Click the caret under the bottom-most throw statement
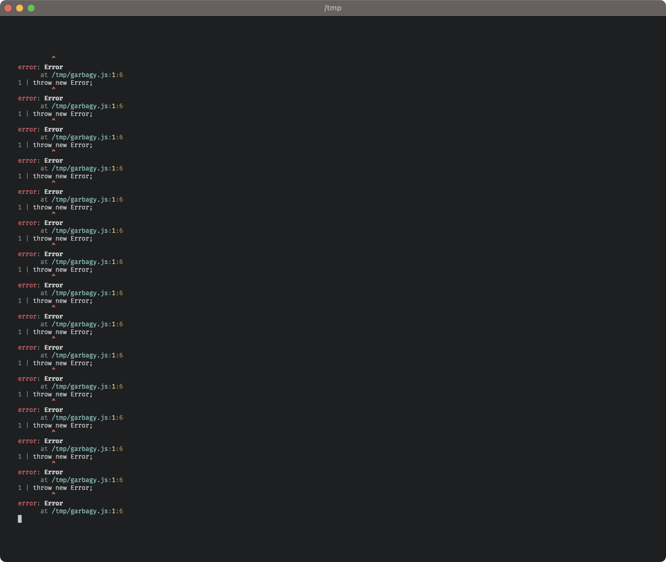Viewport: 666px width, 562px height. [53, 494]
